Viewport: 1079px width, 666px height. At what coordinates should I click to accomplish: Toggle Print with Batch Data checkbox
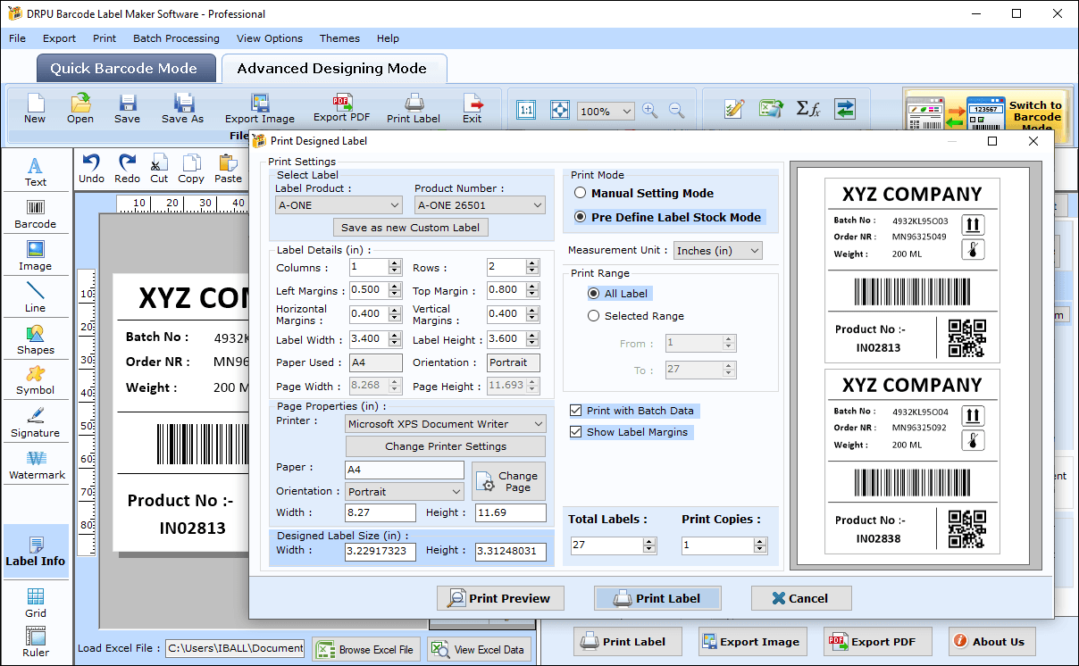(x=576, y=411)
